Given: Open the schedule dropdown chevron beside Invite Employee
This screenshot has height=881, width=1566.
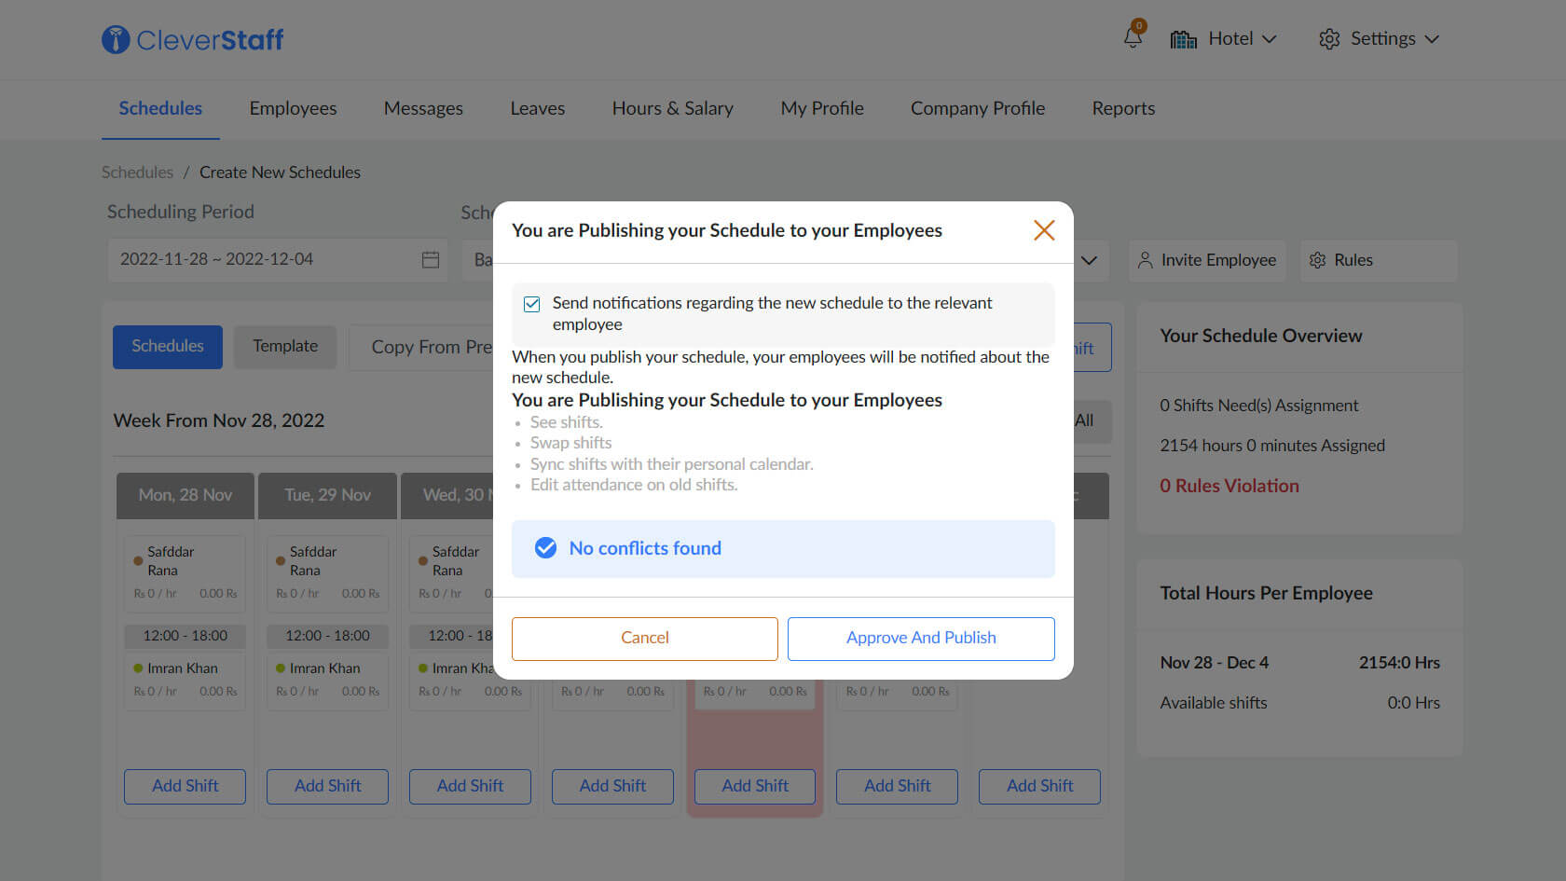Looking at the screenshot, I should click(1089, 260).
